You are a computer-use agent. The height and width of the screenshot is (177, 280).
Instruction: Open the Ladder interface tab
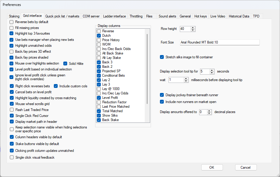(114, 16)
